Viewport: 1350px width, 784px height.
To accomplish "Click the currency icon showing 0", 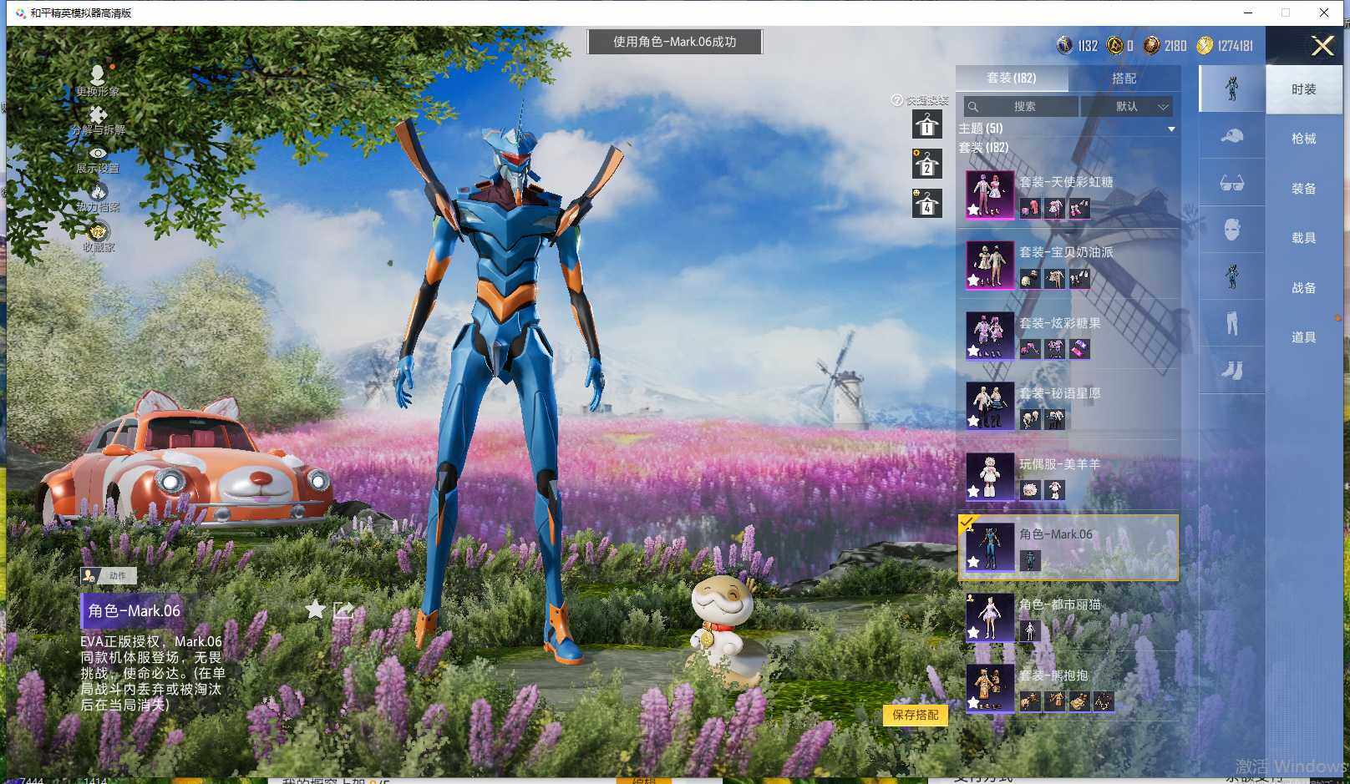I will point(1114,45).
